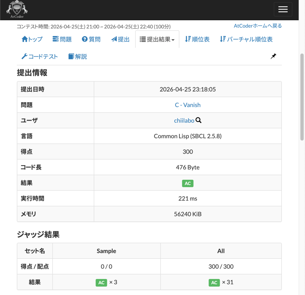
Task: Click the 提出情報 heading
Action: 32,73
